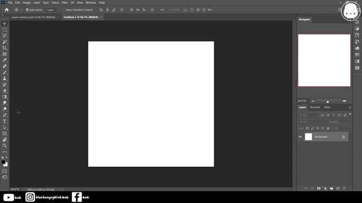This screenshot has height=203, width=362.
Task: Click the foreground color black swatch
Action: click(x=3, y=162)
